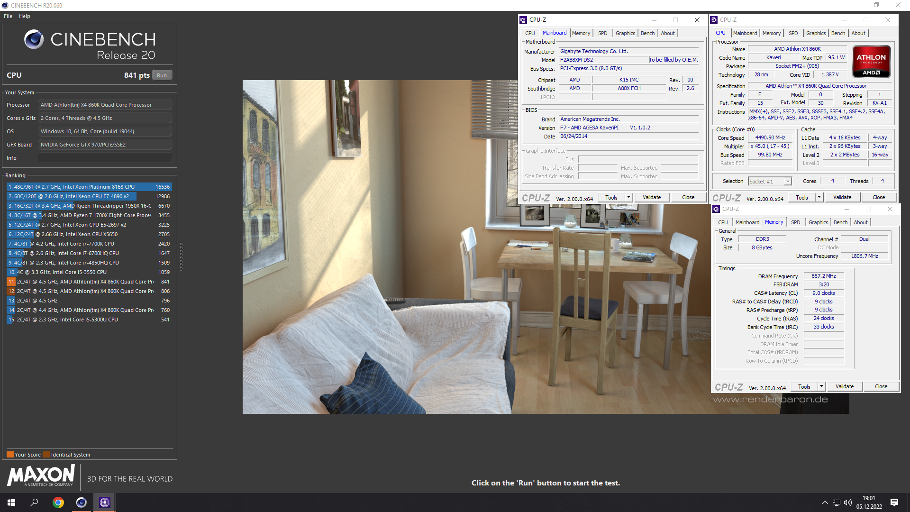The image size is (910, 512).
Task: Click the Identical System legend swatch
Action: [46, 455]
